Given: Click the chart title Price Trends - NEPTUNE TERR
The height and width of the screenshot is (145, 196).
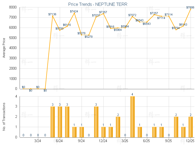Looking at the screenshot, I should (x=98, y=4).
